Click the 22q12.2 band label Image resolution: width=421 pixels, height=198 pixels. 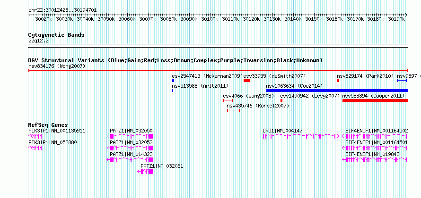pyautogui.click(x=38, y=41)
